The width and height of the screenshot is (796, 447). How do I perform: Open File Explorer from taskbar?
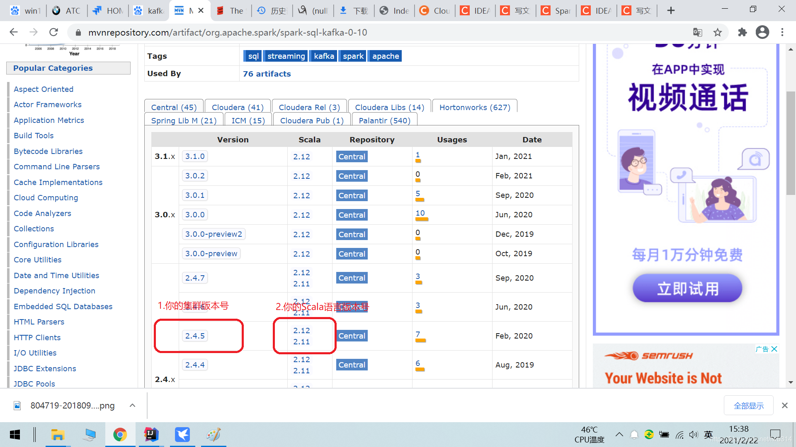(x=58, y=435)
